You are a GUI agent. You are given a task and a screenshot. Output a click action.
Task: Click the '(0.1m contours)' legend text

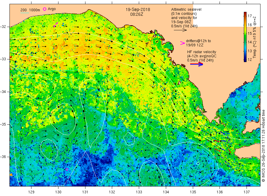pos(184,14)
